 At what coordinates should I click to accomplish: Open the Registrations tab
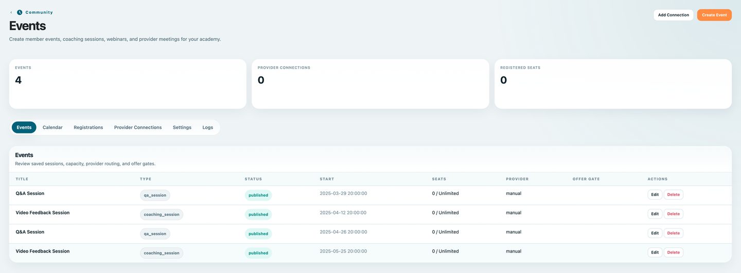tap(88, 127)
